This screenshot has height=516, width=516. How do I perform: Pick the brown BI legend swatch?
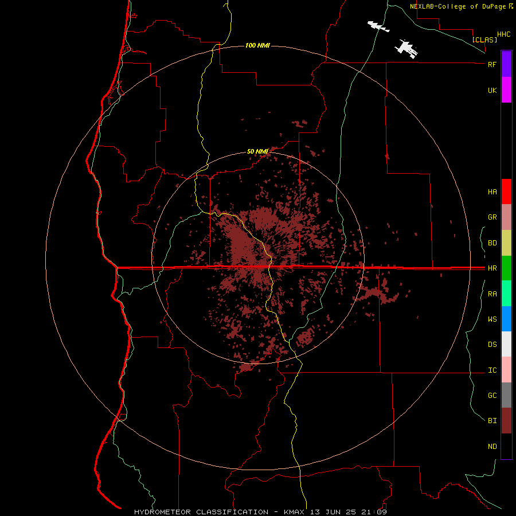coord(506,421)
